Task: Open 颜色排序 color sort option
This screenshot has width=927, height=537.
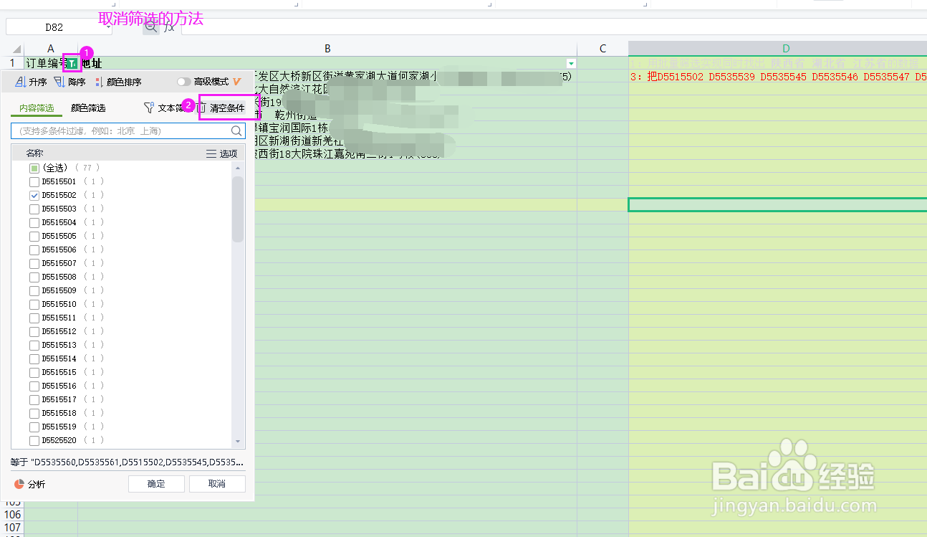Action: pos(118,82)
